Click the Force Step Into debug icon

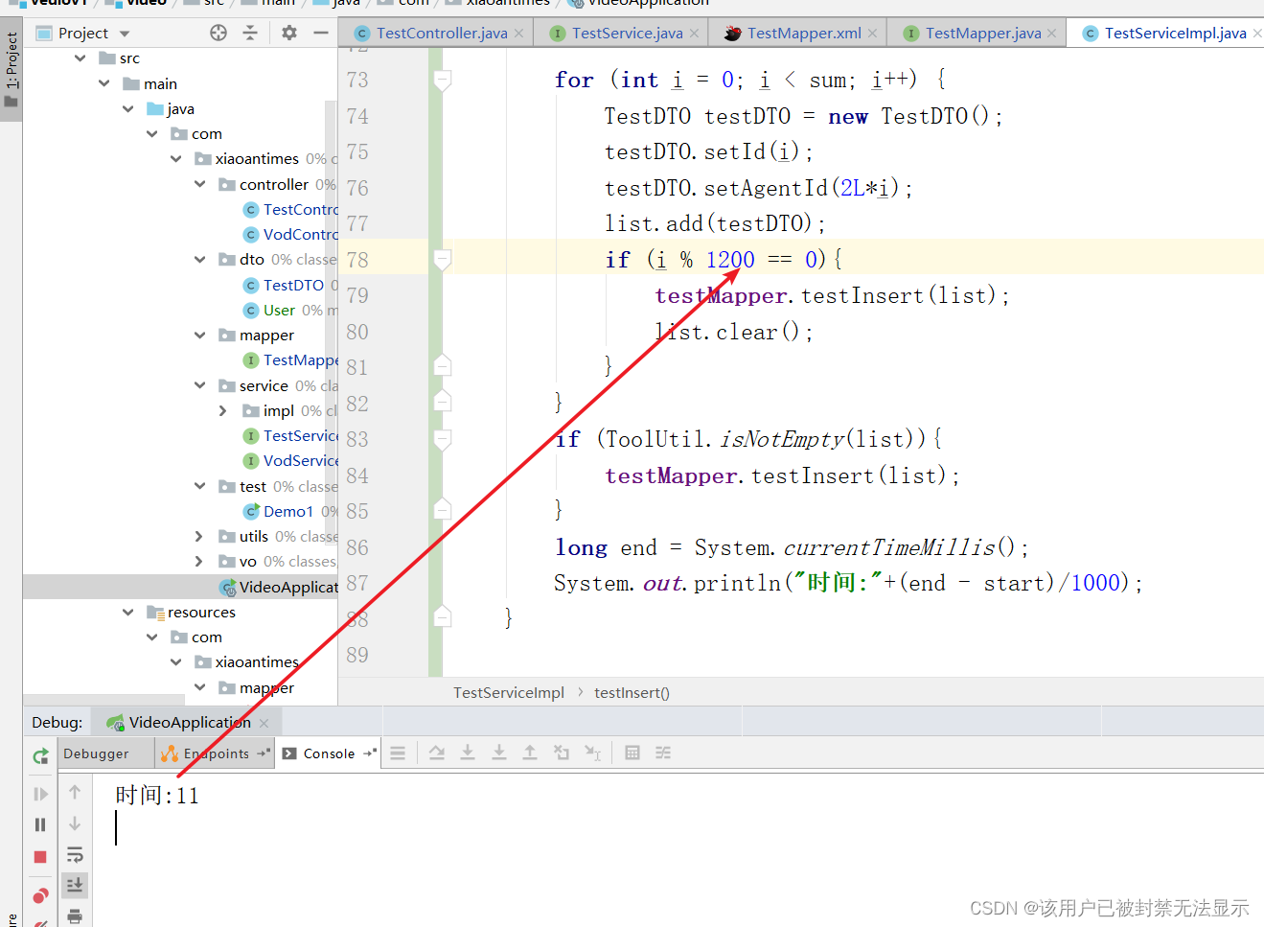(499, 753)
